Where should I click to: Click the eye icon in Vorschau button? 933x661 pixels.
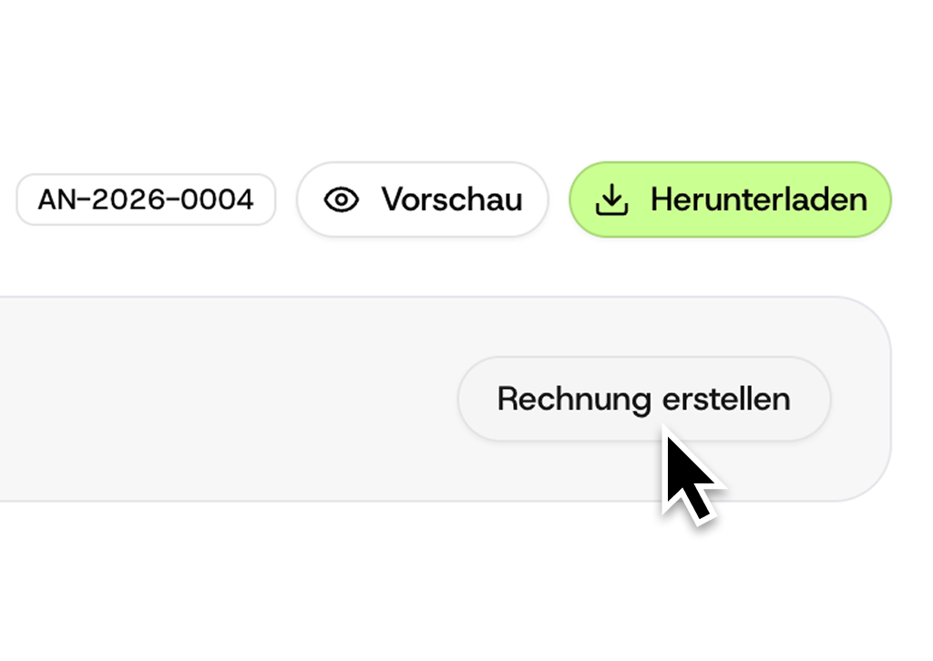point(342,200)
